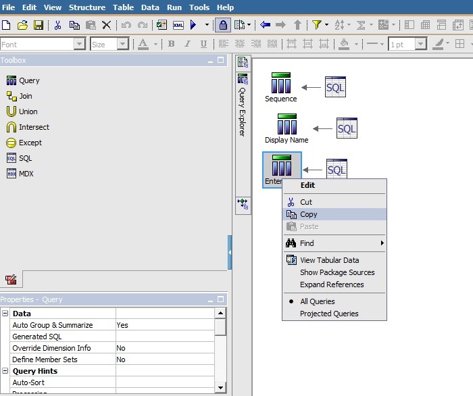
Task: Click the New report icon
Action: [6, 25]
